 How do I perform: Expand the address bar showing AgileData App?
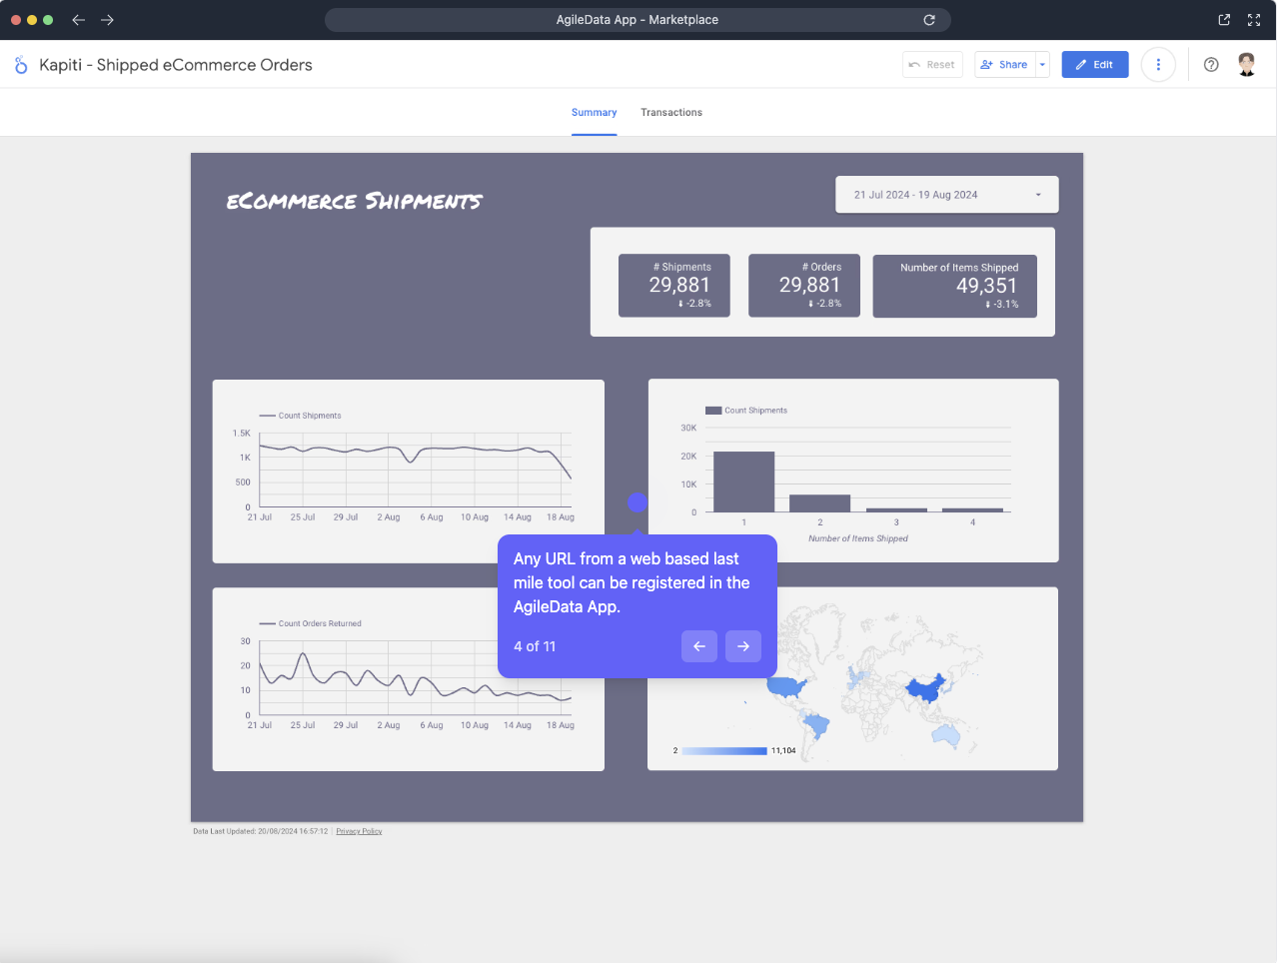(x=637, y=19)
